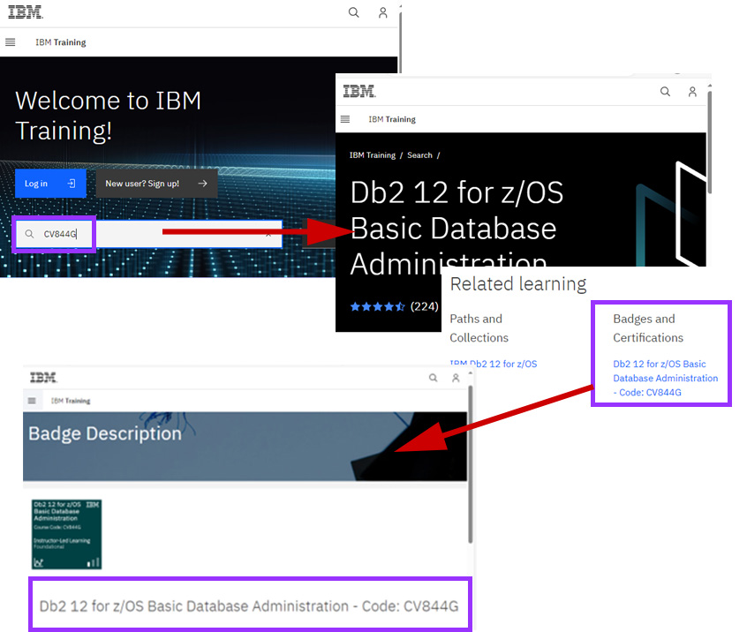This screenshot has width=747, height=632.
Task: Open hamburger menu on welcome page
Action: [11, 42]
